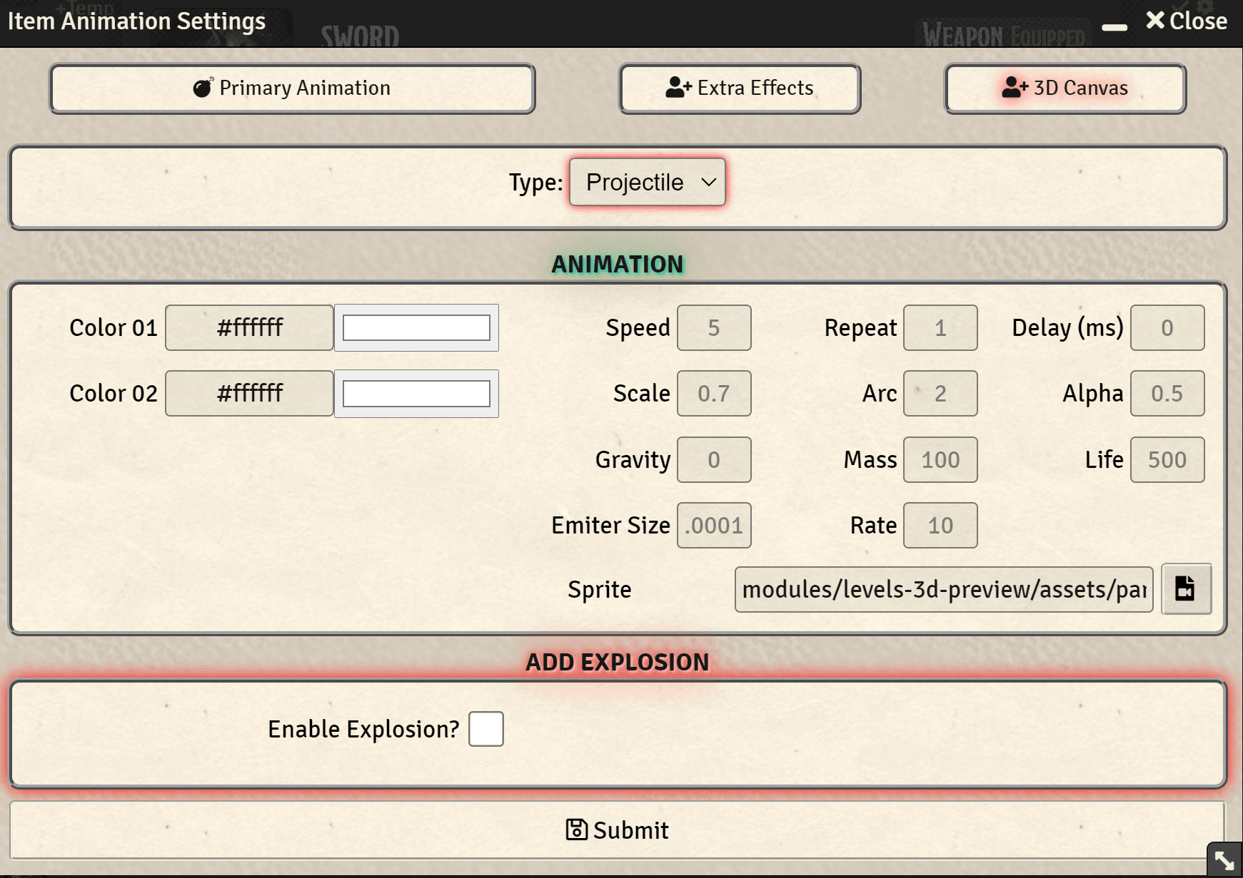Click the window resize handle icon
The width and height of the screenshot is (1243, 878).
point(1224,860)
